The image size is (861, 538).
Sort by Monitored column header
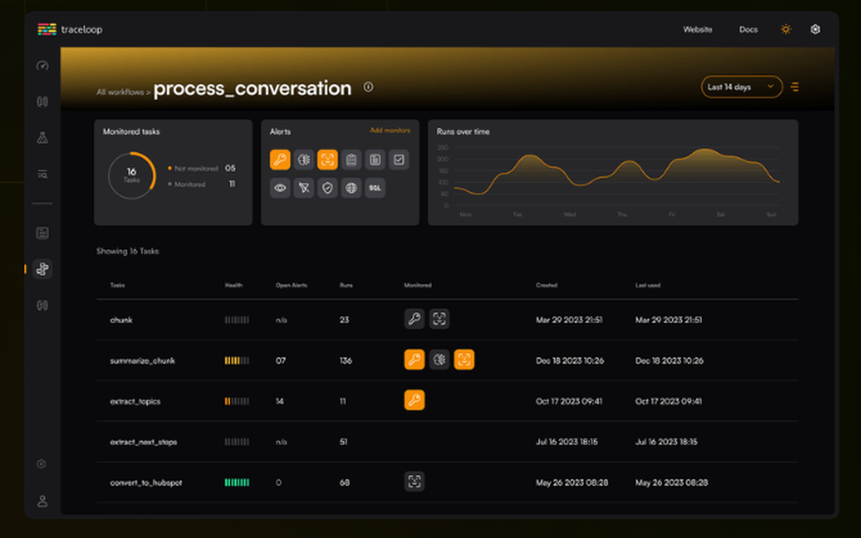pyautogui.click(x=418, y=284)
